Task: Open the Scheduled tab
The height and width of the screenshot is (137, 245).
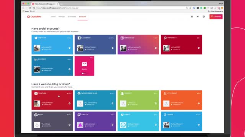Action: pyautogui.click(x=72, y=17)
